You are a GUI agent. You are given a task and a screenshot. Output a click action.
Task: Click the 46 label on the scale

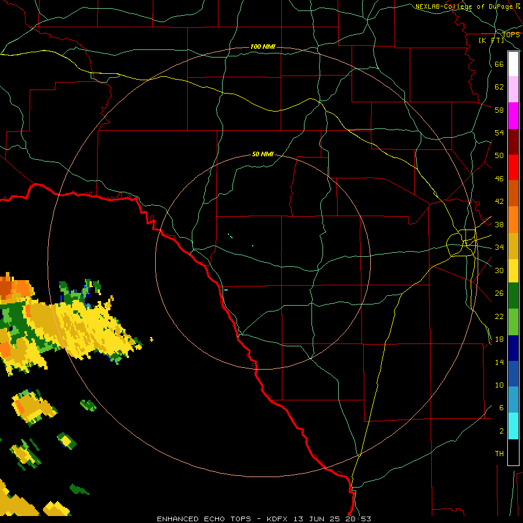coord(499,179)
